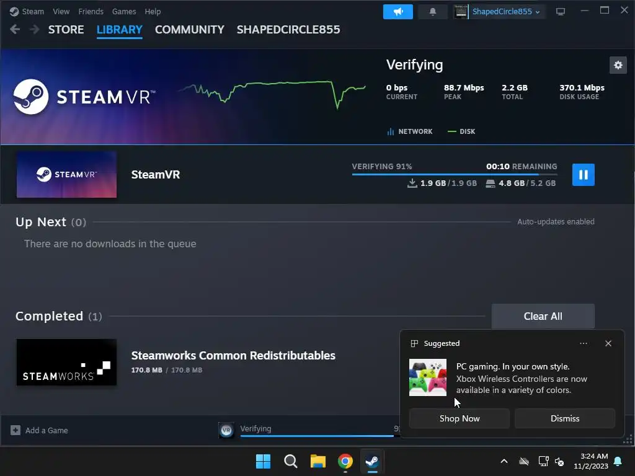Click the SteamVR icon in bottom status bar
The image size is (635, 476).
[226, 430]
